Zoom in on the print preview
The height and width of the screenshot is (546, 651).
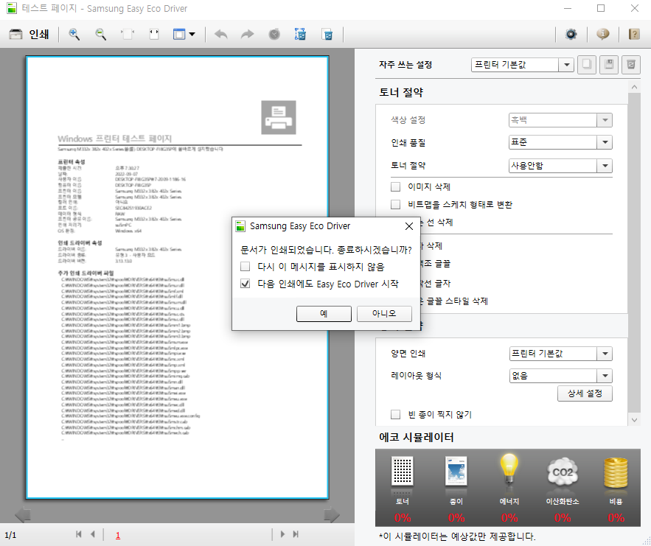pyautogui.click(x=74, y=35)
